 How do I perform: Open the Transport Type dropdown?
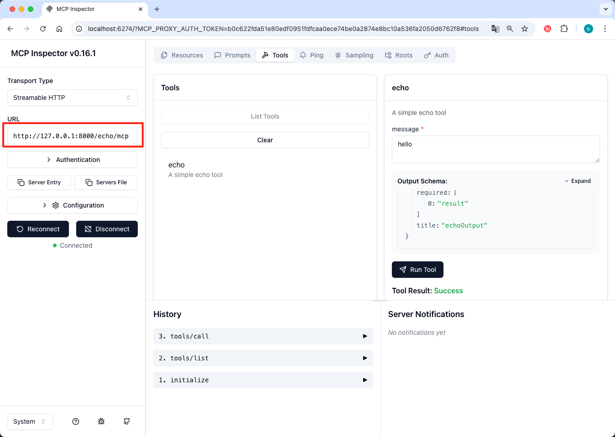(x=73, y=98)
